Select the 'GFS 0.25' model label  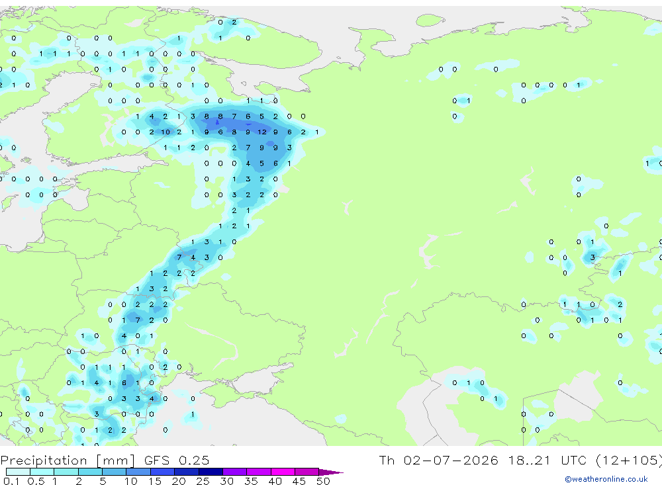pos(177,460)
